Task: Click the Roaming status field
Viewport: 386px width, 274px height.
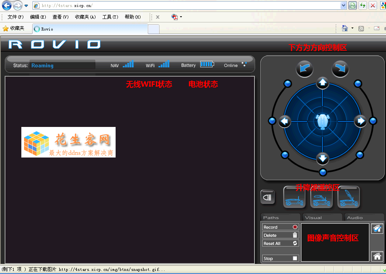Action: point(62,65)
